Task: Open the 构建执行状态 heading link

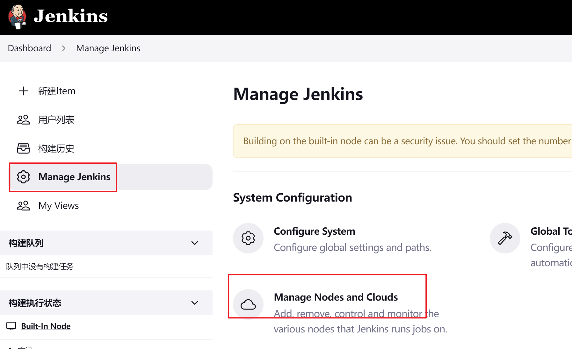Action: coord(35,303)
